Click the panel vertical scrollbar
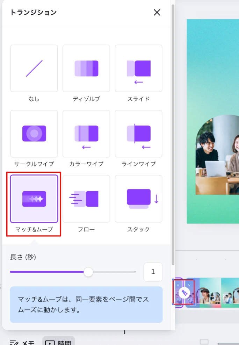 tap(173, 134)
